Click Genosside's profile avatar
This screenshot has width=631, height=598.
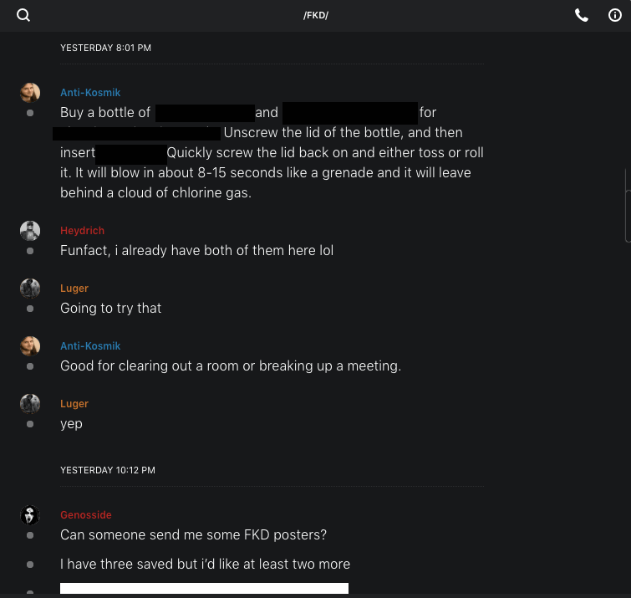point(30,515)
